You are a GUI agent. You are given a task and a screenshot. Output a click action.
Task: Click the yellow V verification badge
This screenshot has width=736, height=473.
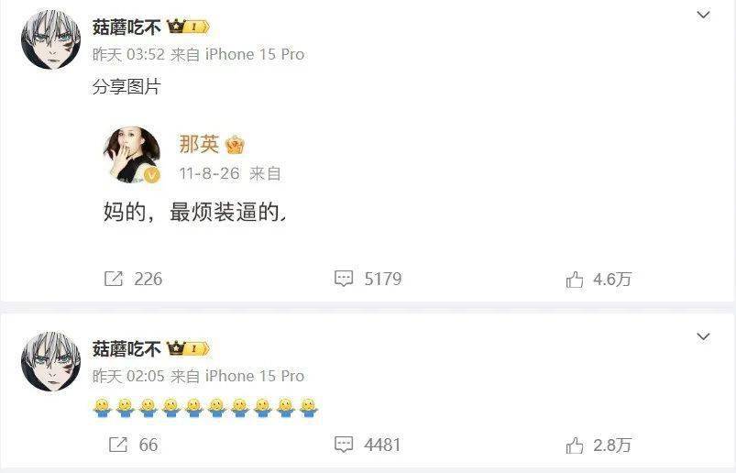[x=151, y=175]
